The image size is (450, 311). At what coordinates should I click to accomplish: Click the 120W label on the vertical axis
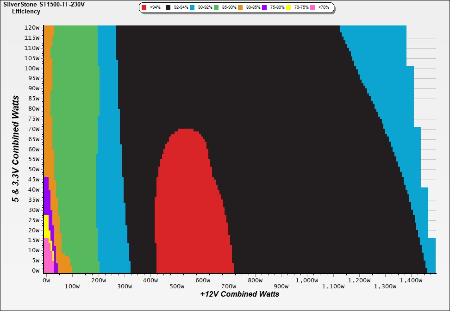(32, 27)
